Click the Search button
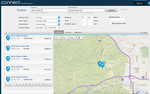This screenshot has height=94, width=150. [x=111, y=10]
